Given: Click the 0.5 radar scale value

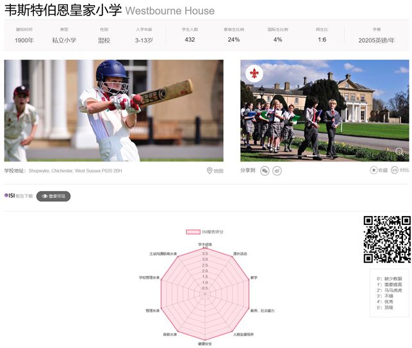Looking at the screenshot, I should tap(205, 288).
